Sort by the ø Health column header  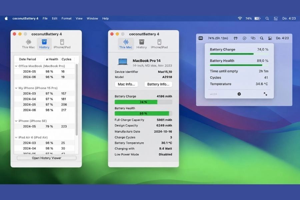point(52,59)
